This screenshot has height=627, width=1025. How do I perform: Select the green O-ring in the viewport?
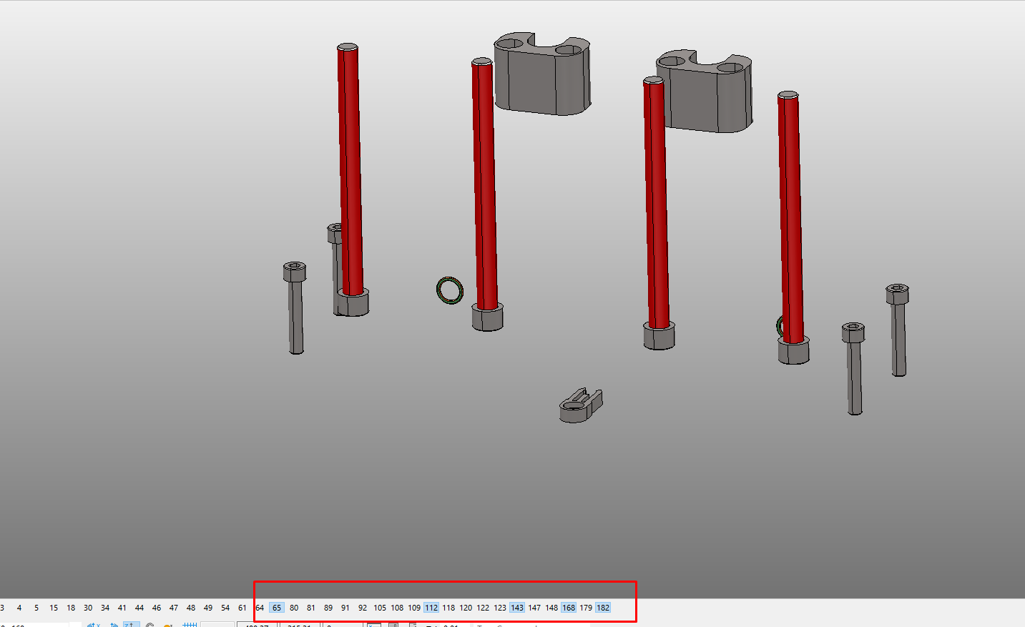[449, 289]
